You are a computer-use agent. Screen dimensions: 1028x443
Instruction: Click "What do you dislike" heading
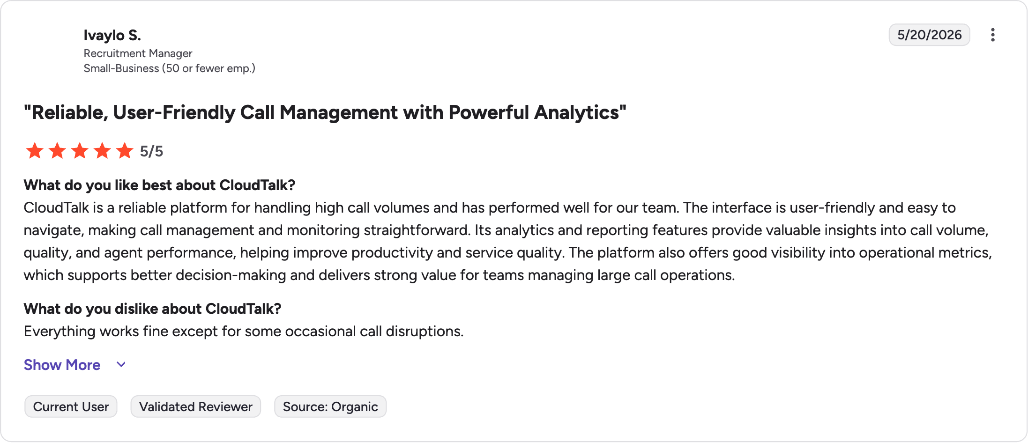[152, 309]
